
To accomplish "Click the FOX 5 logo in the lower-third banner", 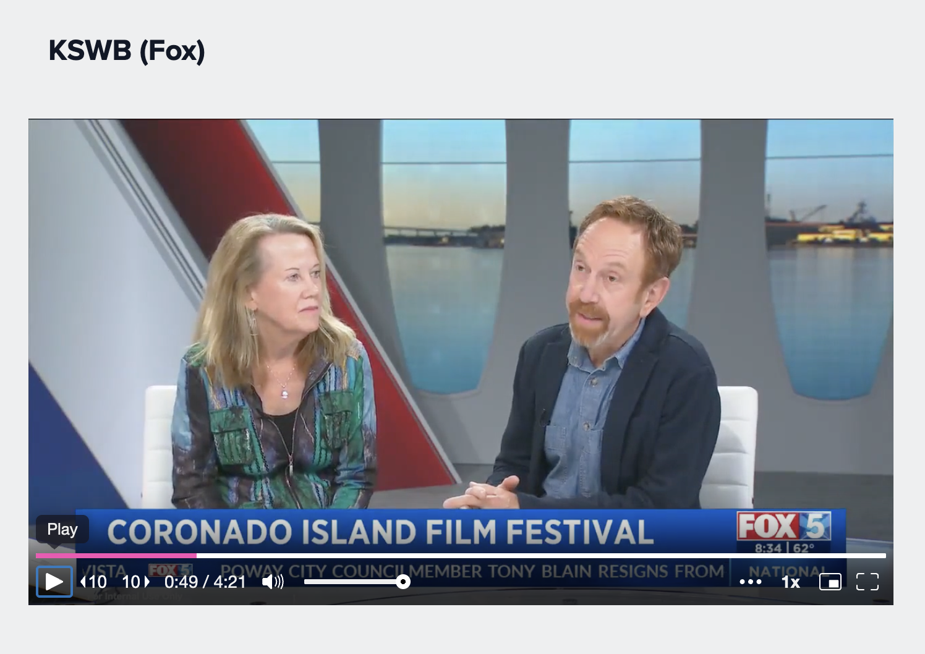I will coord(783,527).
